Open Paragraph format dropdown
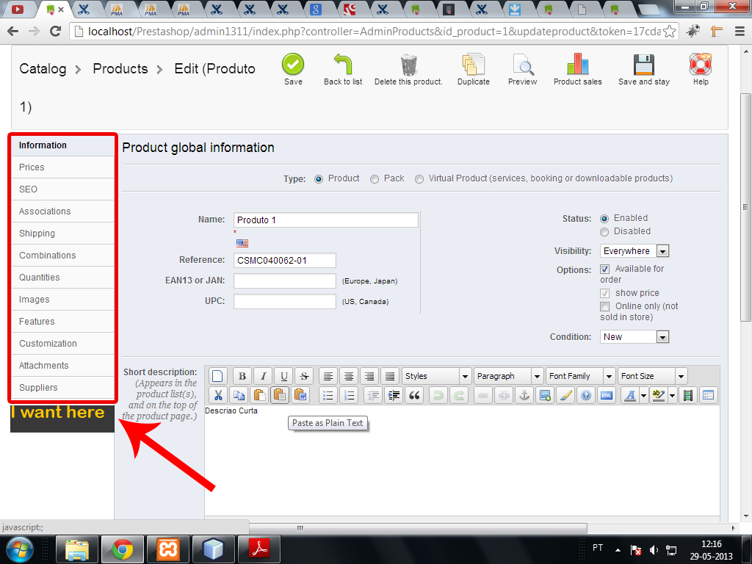 (x=508, y=376)
